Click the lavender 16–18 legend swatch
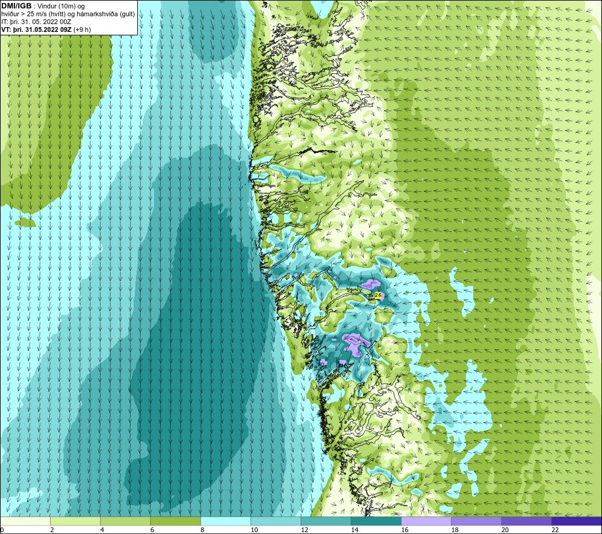This screenshot has width=602, height=534. click(426, 521)
